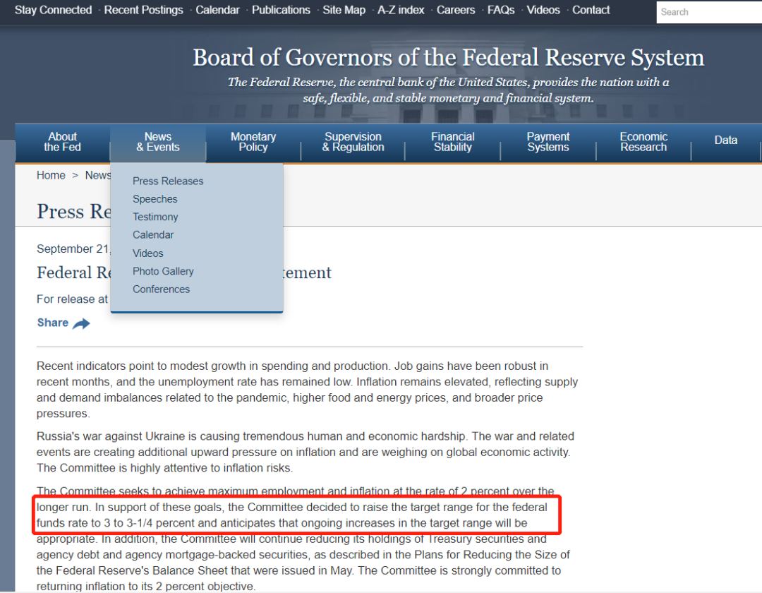Click the 'Recent indicators point to modest growth' paragraph
Screen dimensions: 762x593
[307, 390]
